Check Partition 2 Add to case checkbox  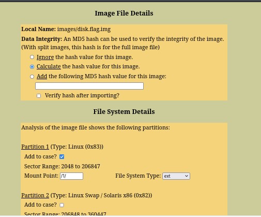point(62,205)
